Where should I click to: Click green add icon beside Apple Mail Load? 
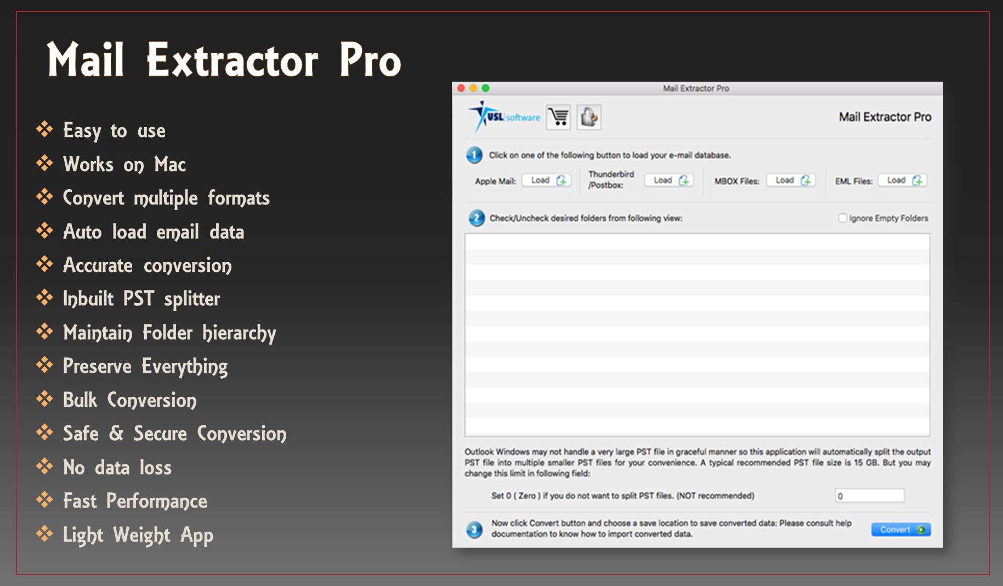(562, 181)
